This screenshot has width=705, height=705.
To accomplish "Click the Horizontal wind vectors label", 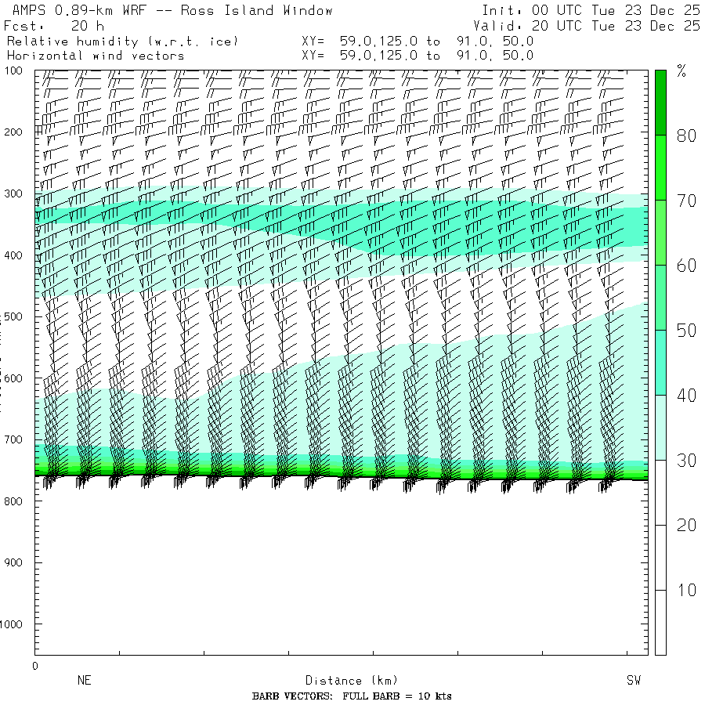I will click(x=96, y=56).
